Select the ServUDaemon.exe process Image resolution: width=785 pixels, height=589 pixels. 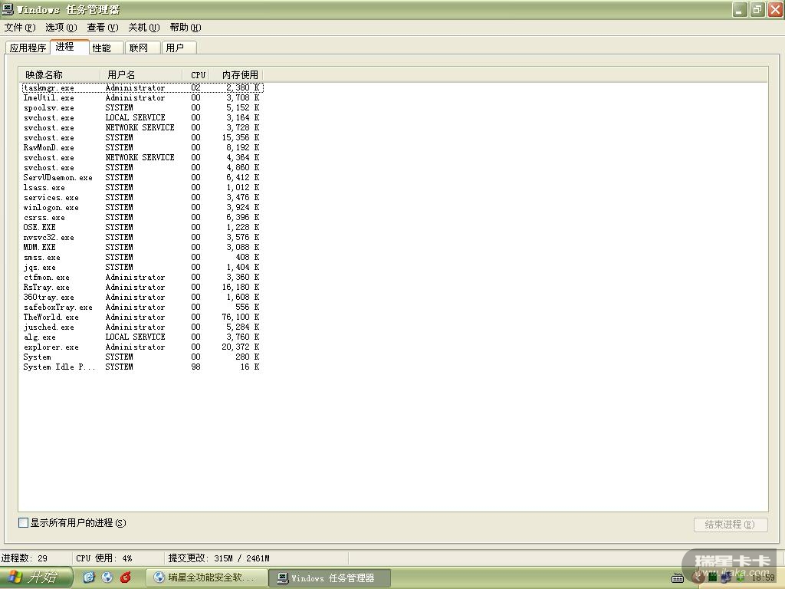point(143,177)
